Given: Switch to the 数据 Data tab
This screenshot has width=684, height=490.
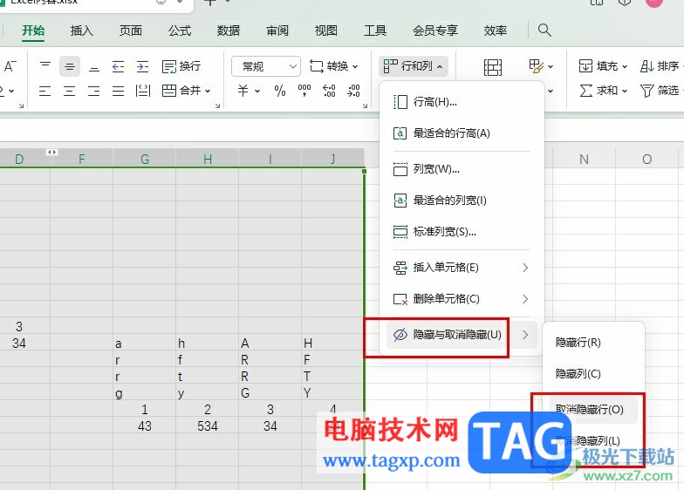Looking at the screenshot, I should (x=229, y=31).
